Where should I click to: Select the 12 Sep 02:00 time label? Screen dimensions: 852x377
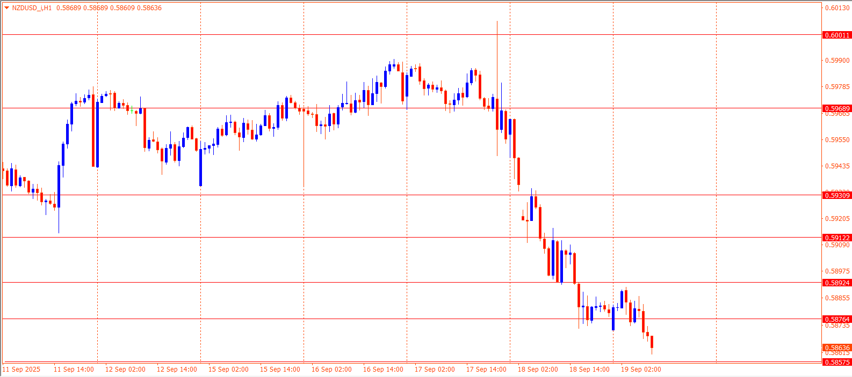pyautogui.click(x=125, y=369)
